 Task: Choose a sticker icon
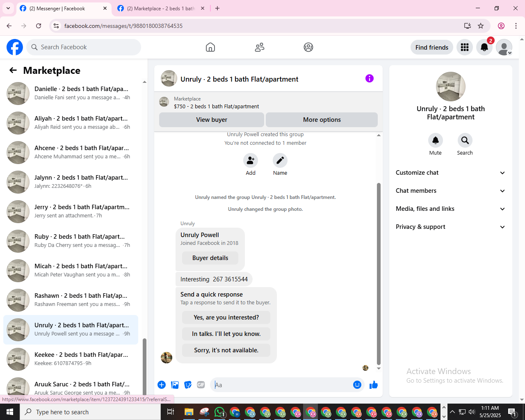click(x=188, y=385)
